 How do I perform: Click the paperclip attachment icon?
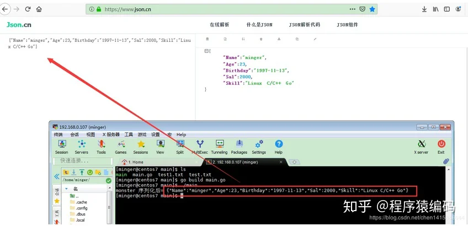446,162
